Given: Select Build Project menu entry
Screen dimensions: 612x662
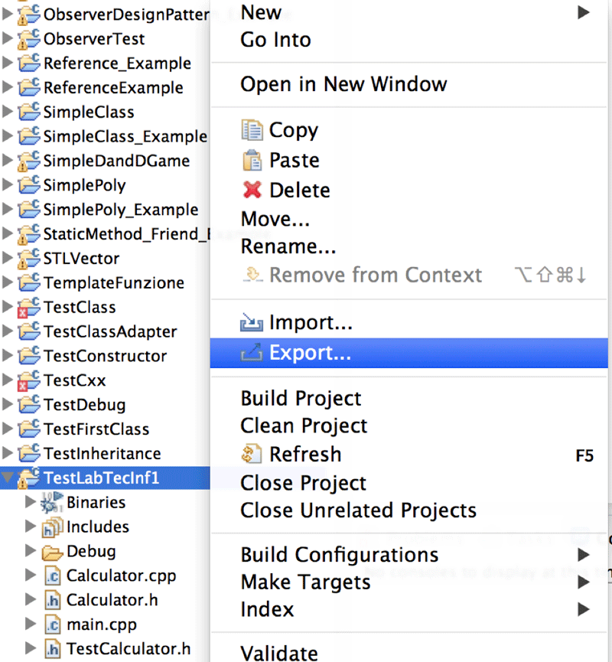Looking at the screenshot, I should (301, 399).
